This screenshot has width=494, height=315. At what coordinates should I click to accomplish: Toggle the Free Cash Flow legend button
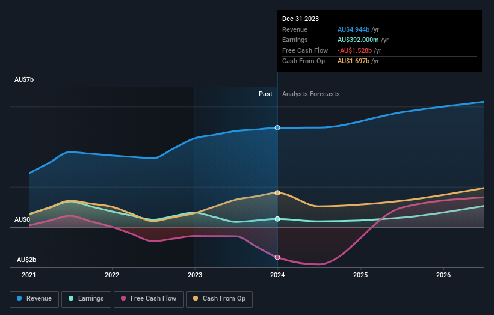[149, 299]
